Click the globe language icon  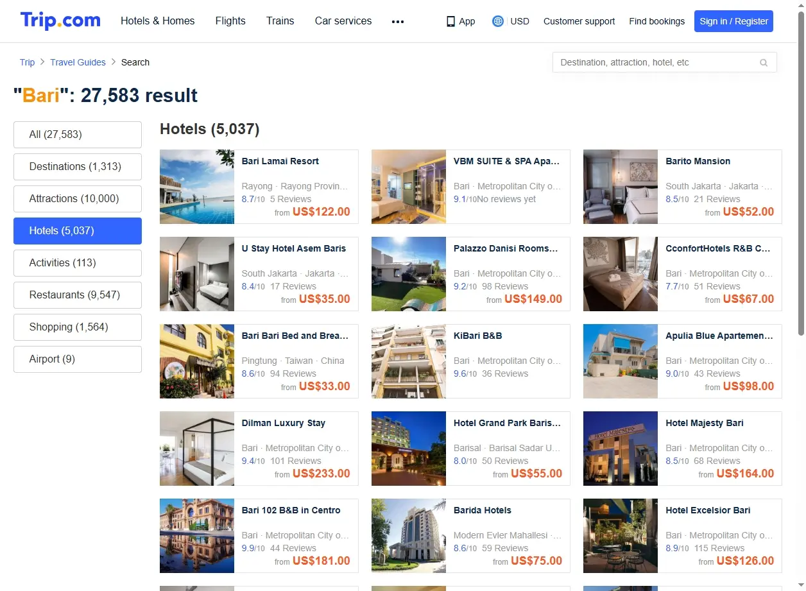[498, 21]
